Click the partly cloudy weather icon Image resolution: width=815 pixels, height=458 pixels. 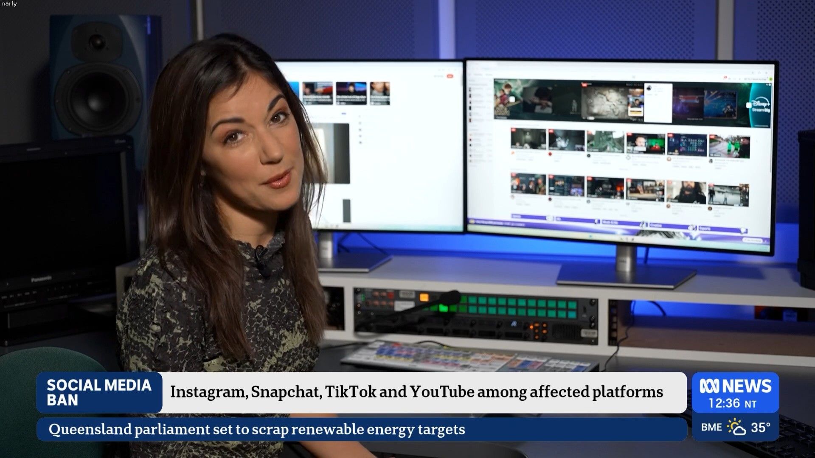coord(736,427)
